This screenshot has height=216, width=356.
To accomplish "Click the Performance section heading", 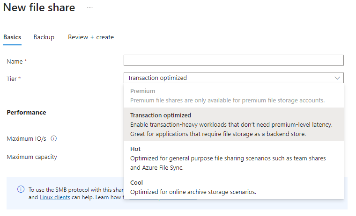I will 26,112.
